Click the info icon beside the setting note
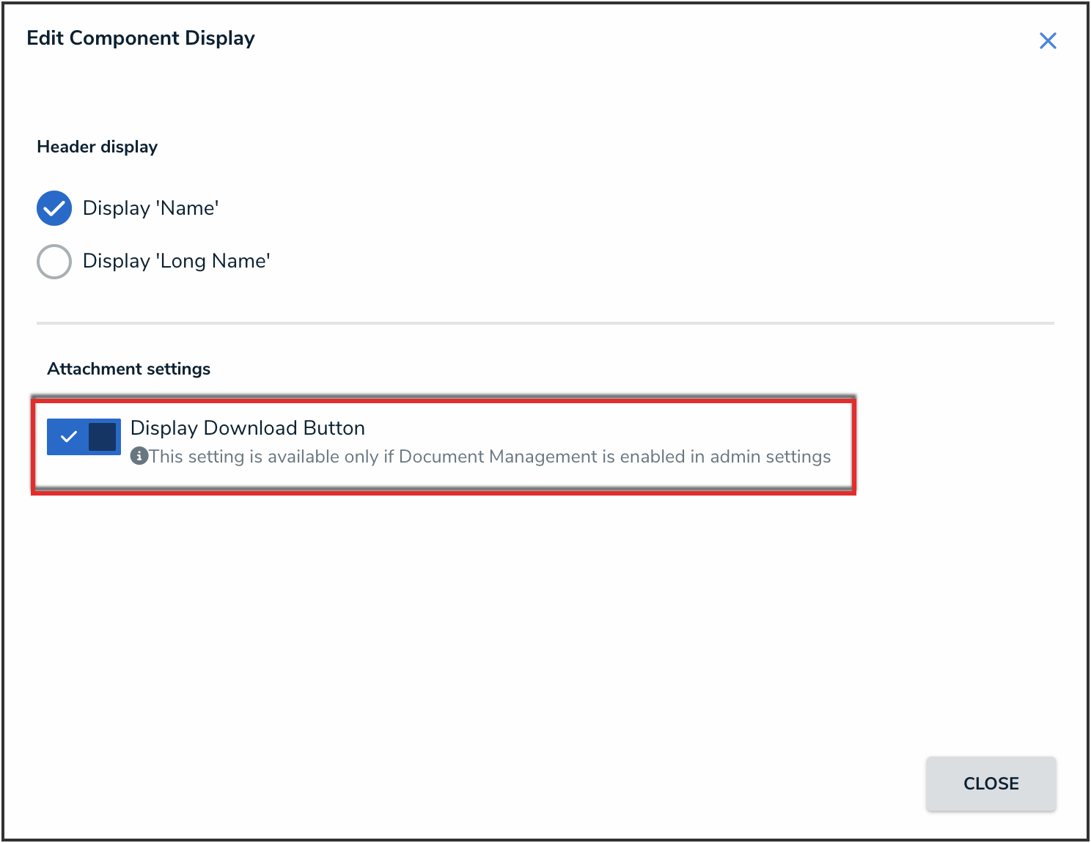 point(139,456)
